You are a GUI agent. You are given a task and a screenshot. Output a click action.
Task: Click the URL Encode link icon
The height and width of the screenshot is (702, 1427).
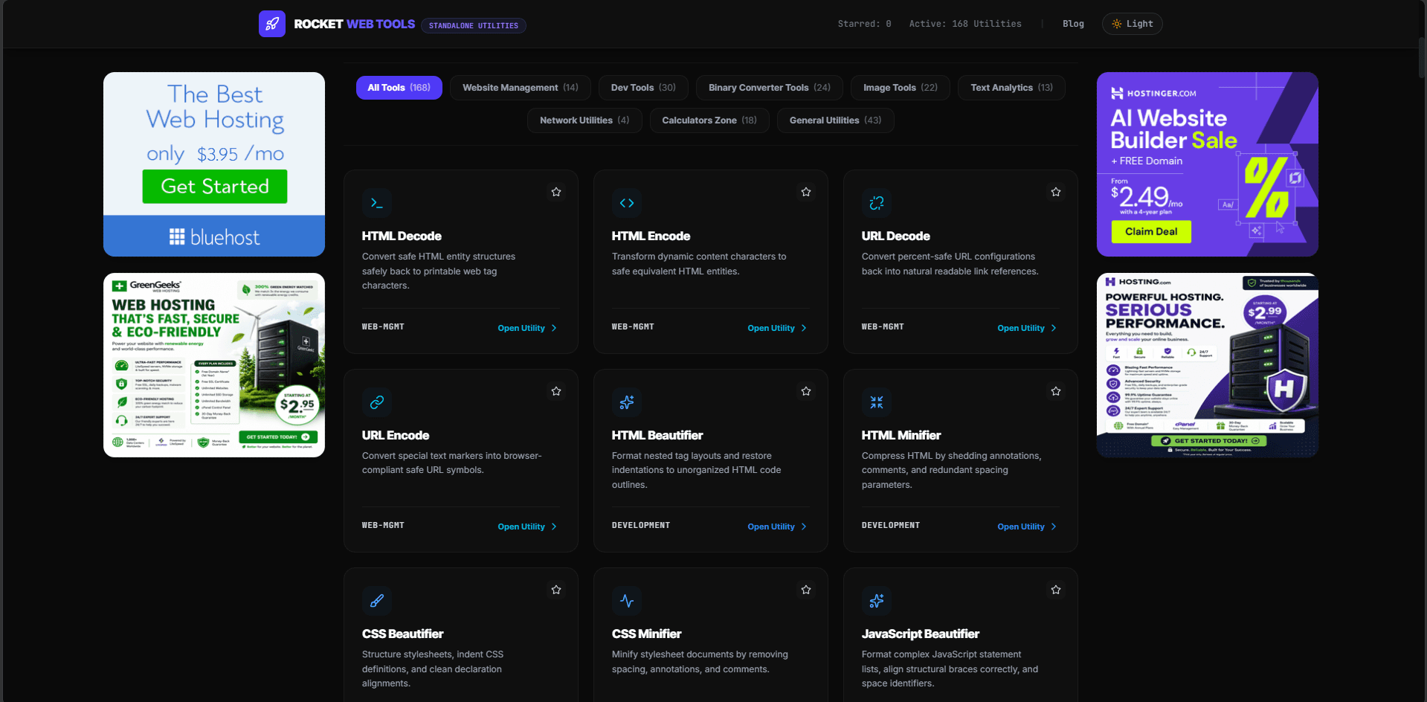point(377,402)
